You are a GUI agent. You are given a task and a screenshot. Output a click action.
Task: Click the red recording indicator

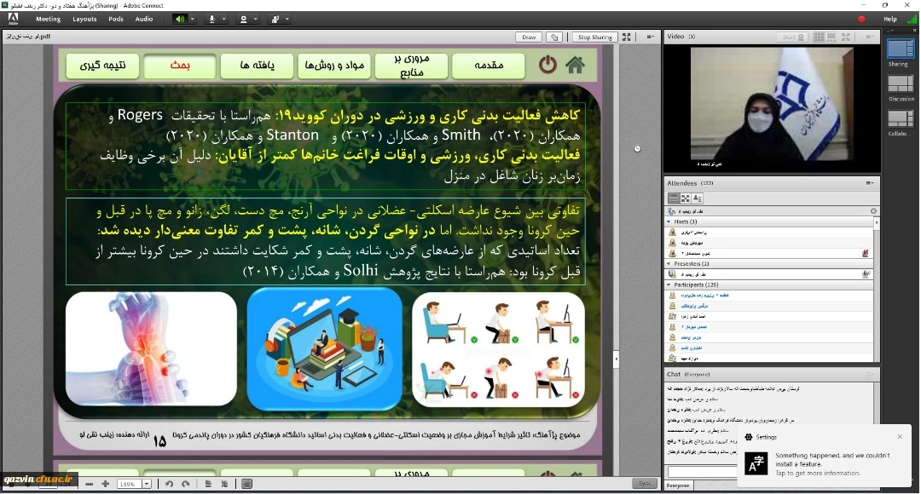tap(861, 19)
